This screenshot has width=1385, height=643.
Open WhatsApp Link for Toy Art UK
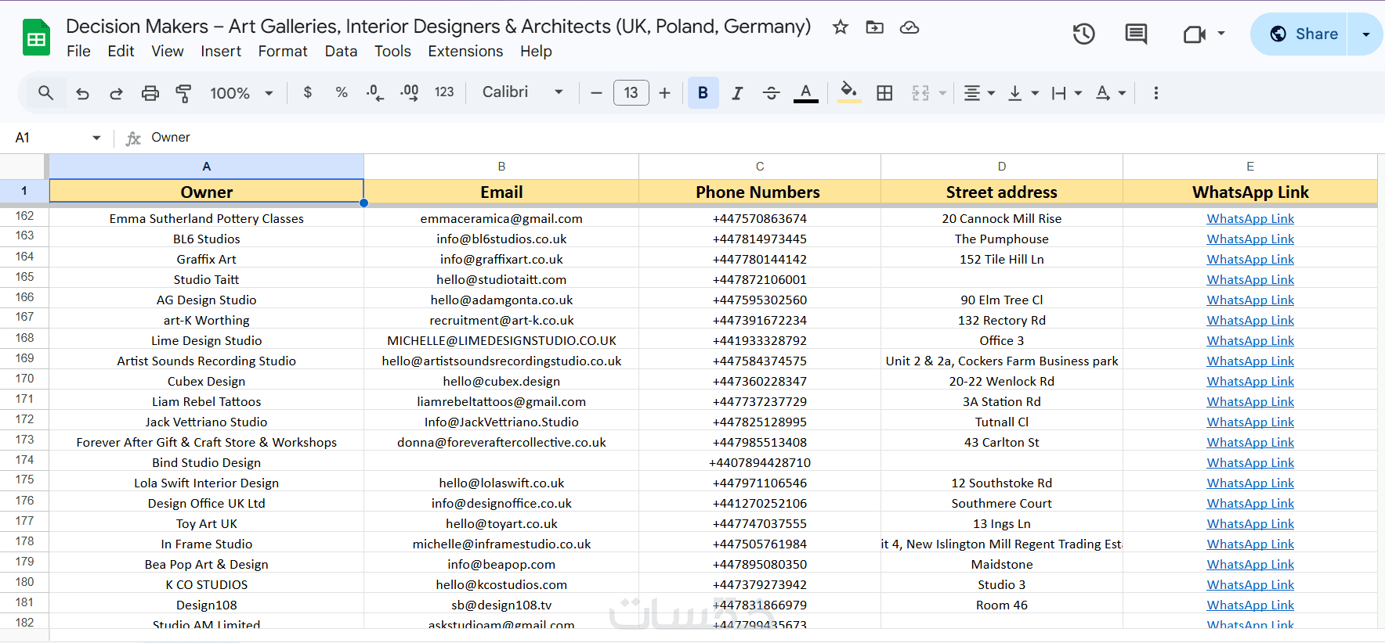(x=1250, y=523)
